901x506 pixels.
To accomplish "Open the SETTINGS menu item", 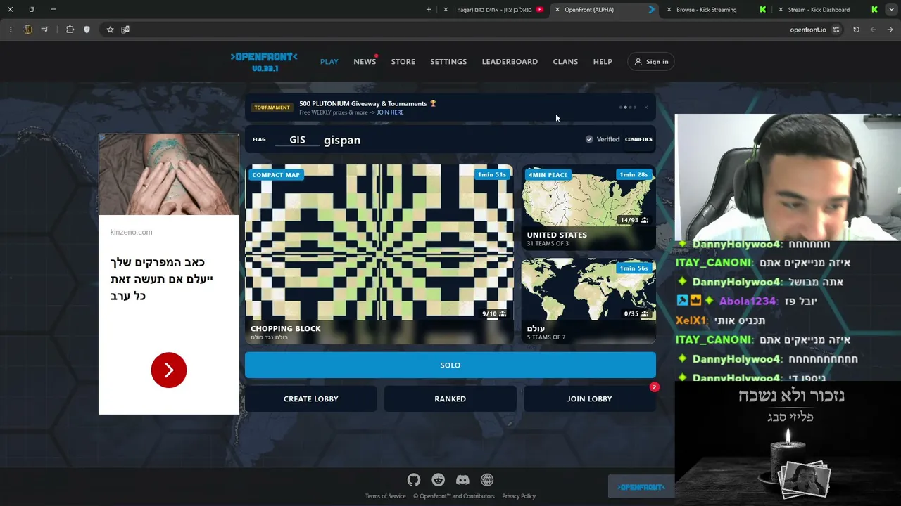I will coord(448,62).
